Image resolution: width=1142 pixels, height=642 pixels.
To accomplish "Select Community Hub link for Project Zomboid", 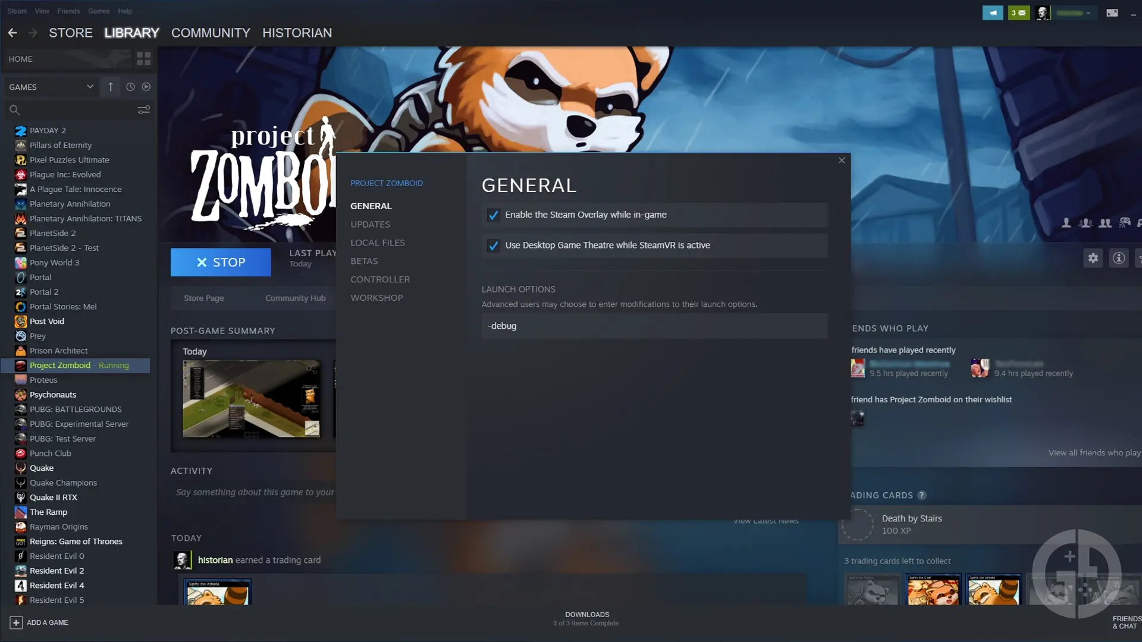I will pyautogui.click(x=295, y=298).
